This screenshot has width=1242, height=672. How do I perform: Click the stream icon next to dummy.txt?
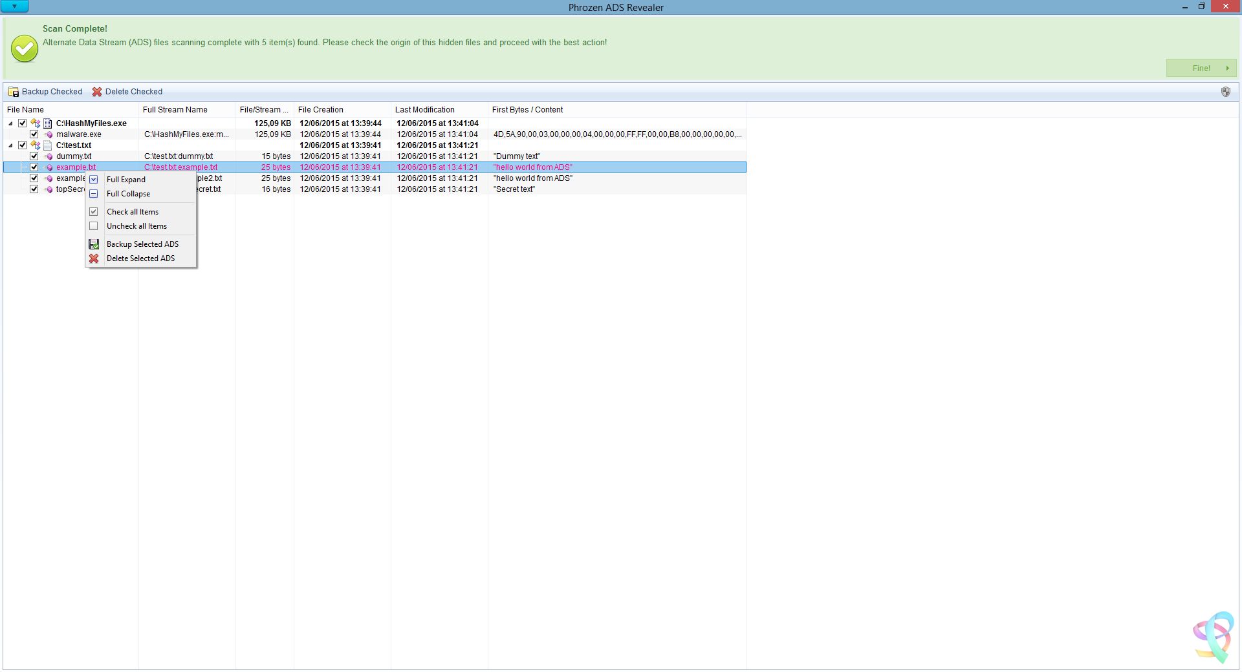click(x=49, y=156)
